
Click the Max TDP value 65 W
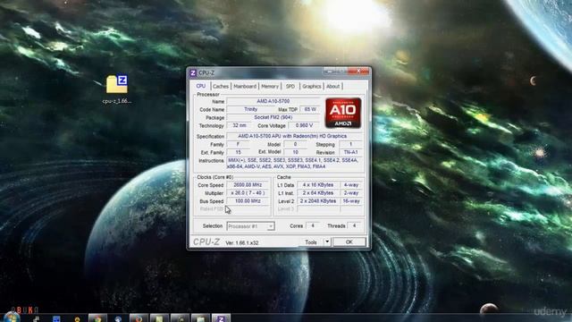(310, 109)
